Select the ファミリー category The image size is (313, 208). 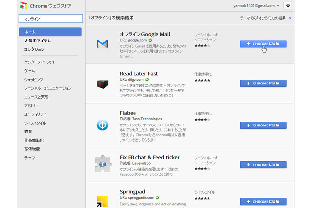(32, 105)
